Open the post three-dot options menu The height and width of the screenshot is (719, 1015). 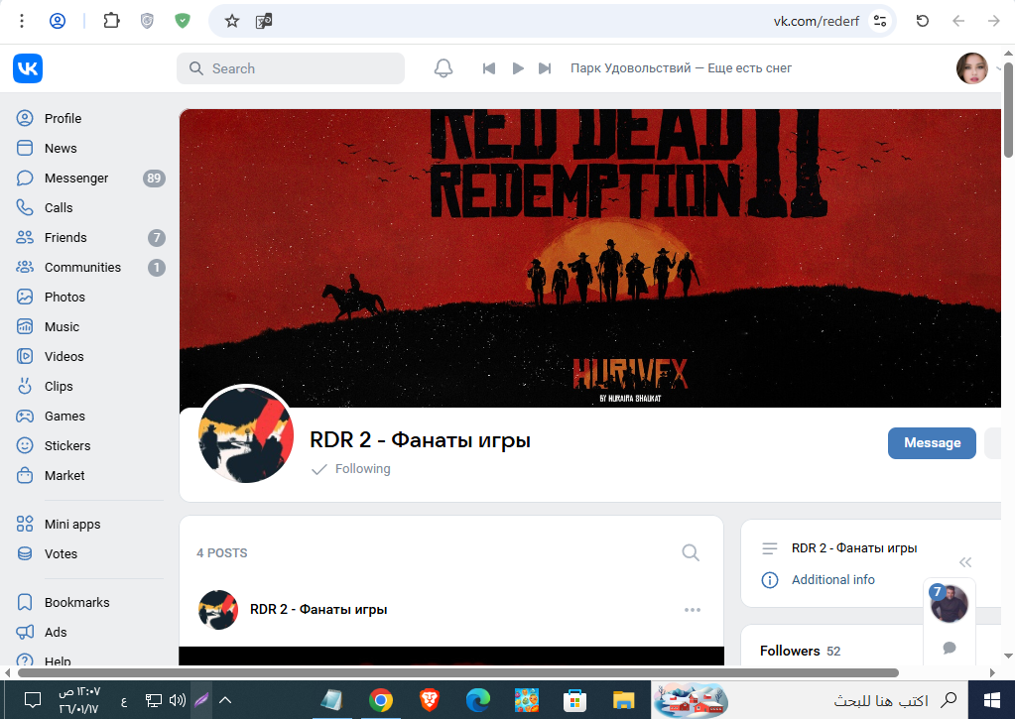pyautogui.click(x=692, y=610)
